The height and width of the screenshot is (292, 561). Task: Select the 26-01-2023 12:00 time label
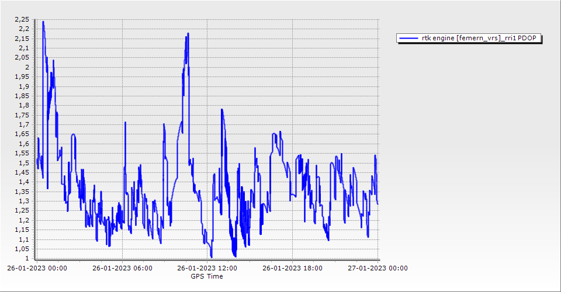(207, 269)
